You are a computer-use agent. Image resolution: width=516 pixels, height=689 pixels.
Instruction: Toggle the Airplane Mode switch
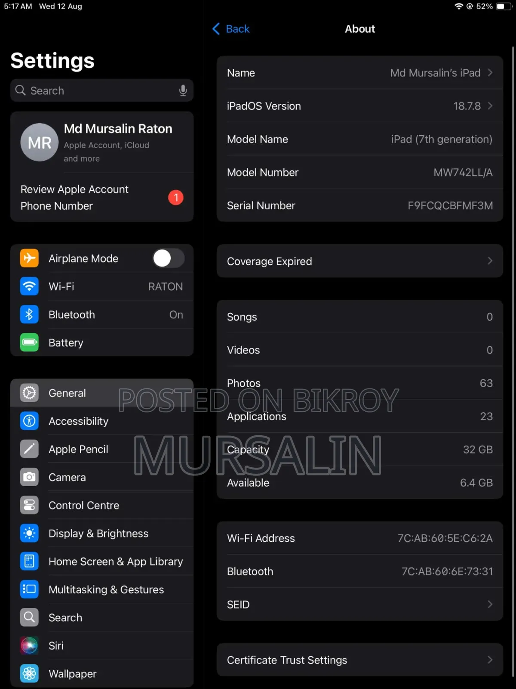[x=169, y=258]
